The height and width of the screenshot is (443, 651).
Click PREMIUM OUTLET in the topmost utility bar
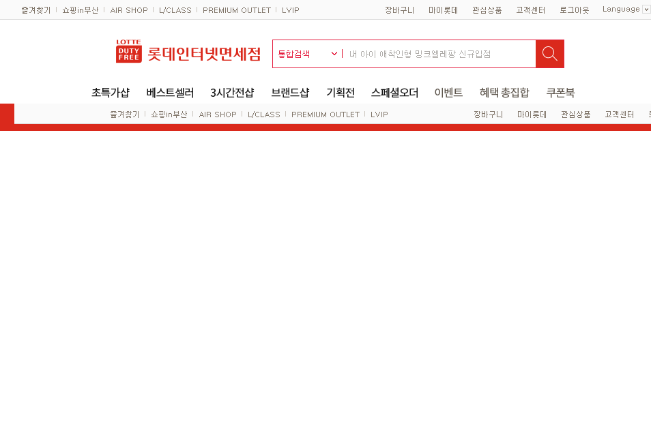237,10
